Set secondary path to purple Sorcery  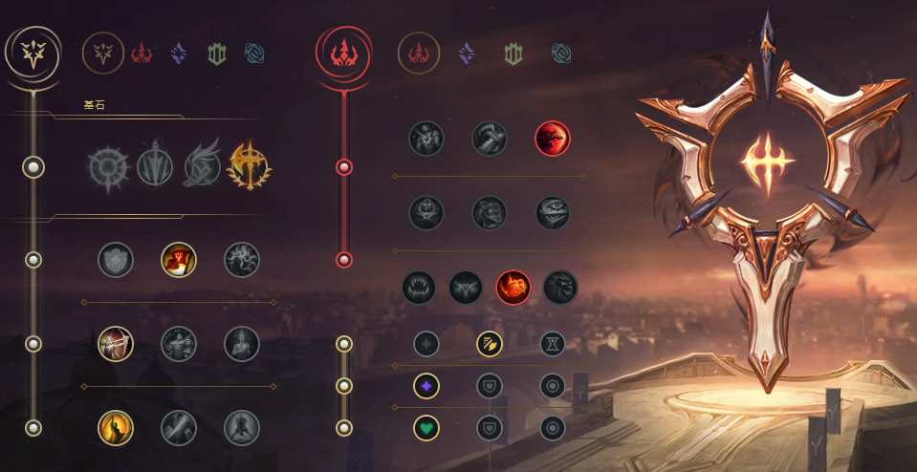(x=466, y=54)
